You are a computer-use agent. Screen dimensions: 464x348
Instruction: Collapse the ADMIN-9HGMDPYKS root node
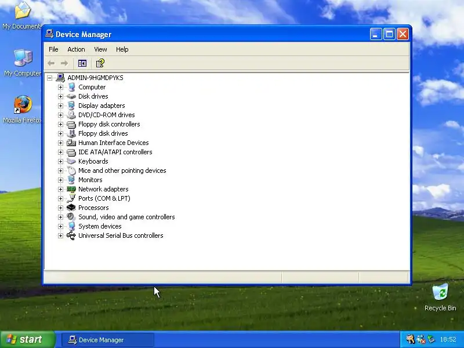50,78
